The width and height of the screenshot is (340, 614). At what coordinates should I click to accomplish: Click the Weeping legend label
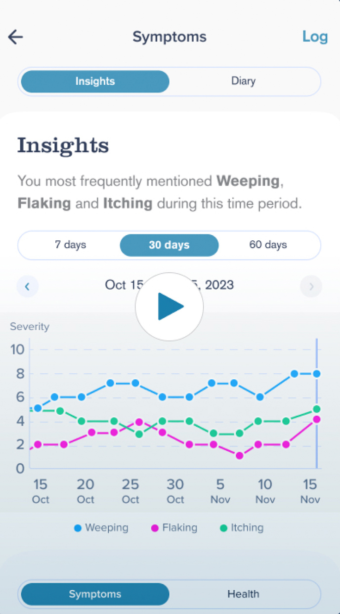[x=106, y=528]
